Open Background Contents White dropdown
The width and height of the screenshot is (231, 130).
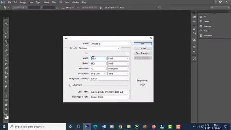click(109, 79)
